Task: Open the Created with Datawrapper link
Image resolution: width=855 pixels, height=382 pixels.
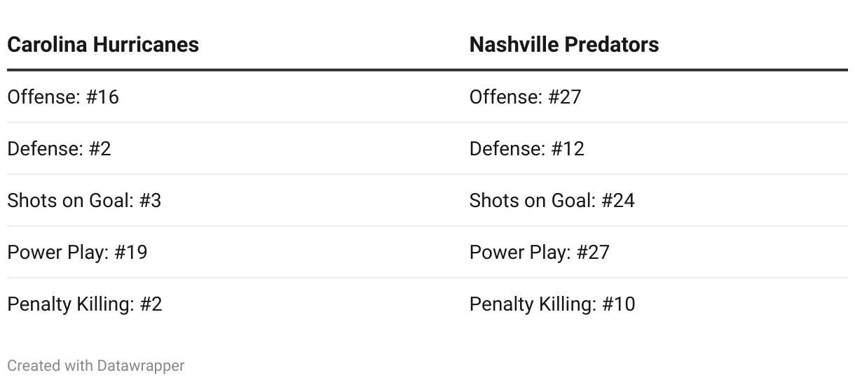Action: (x=95, y=365)
